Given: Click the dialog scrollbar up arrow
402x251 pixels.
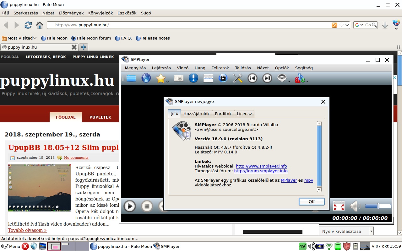Looking at the screenshot, I should tap(319, 124).
